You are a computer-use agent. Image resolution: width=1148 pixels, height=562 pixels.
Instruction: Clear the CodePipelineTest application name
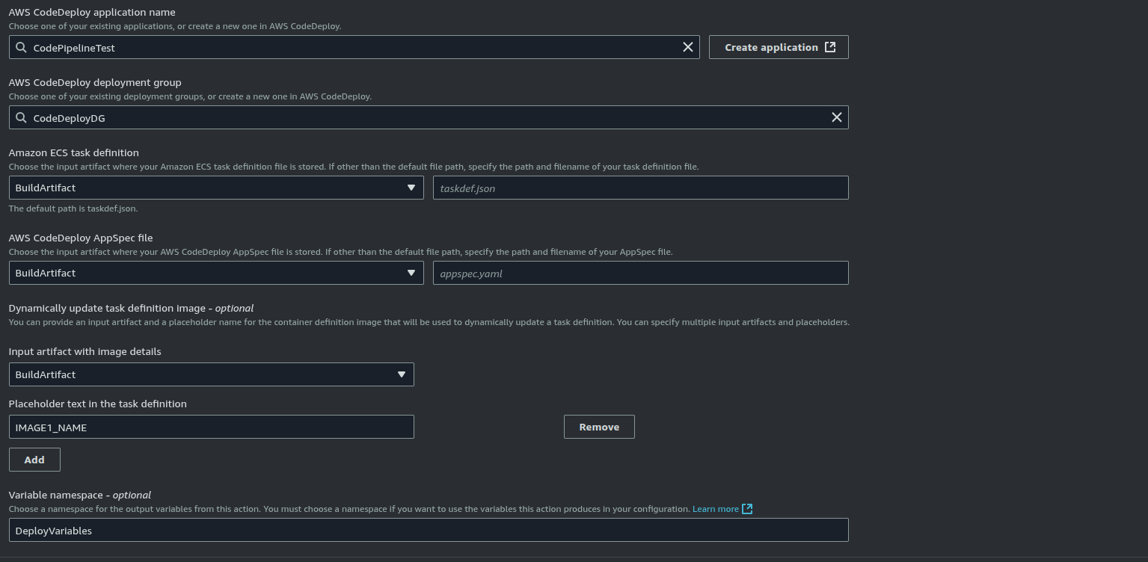(x=688, y=47)
